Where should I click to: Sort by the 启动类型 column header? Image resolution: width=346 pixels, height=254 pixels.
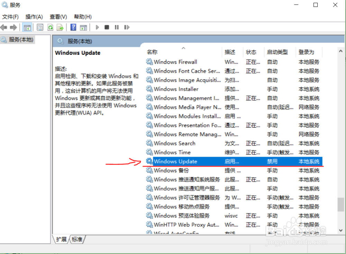pyautogui.click(x=280, y=52)
